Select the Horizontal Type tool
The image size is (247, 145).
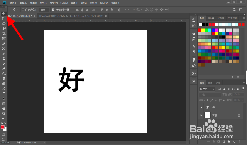[4, 94]
